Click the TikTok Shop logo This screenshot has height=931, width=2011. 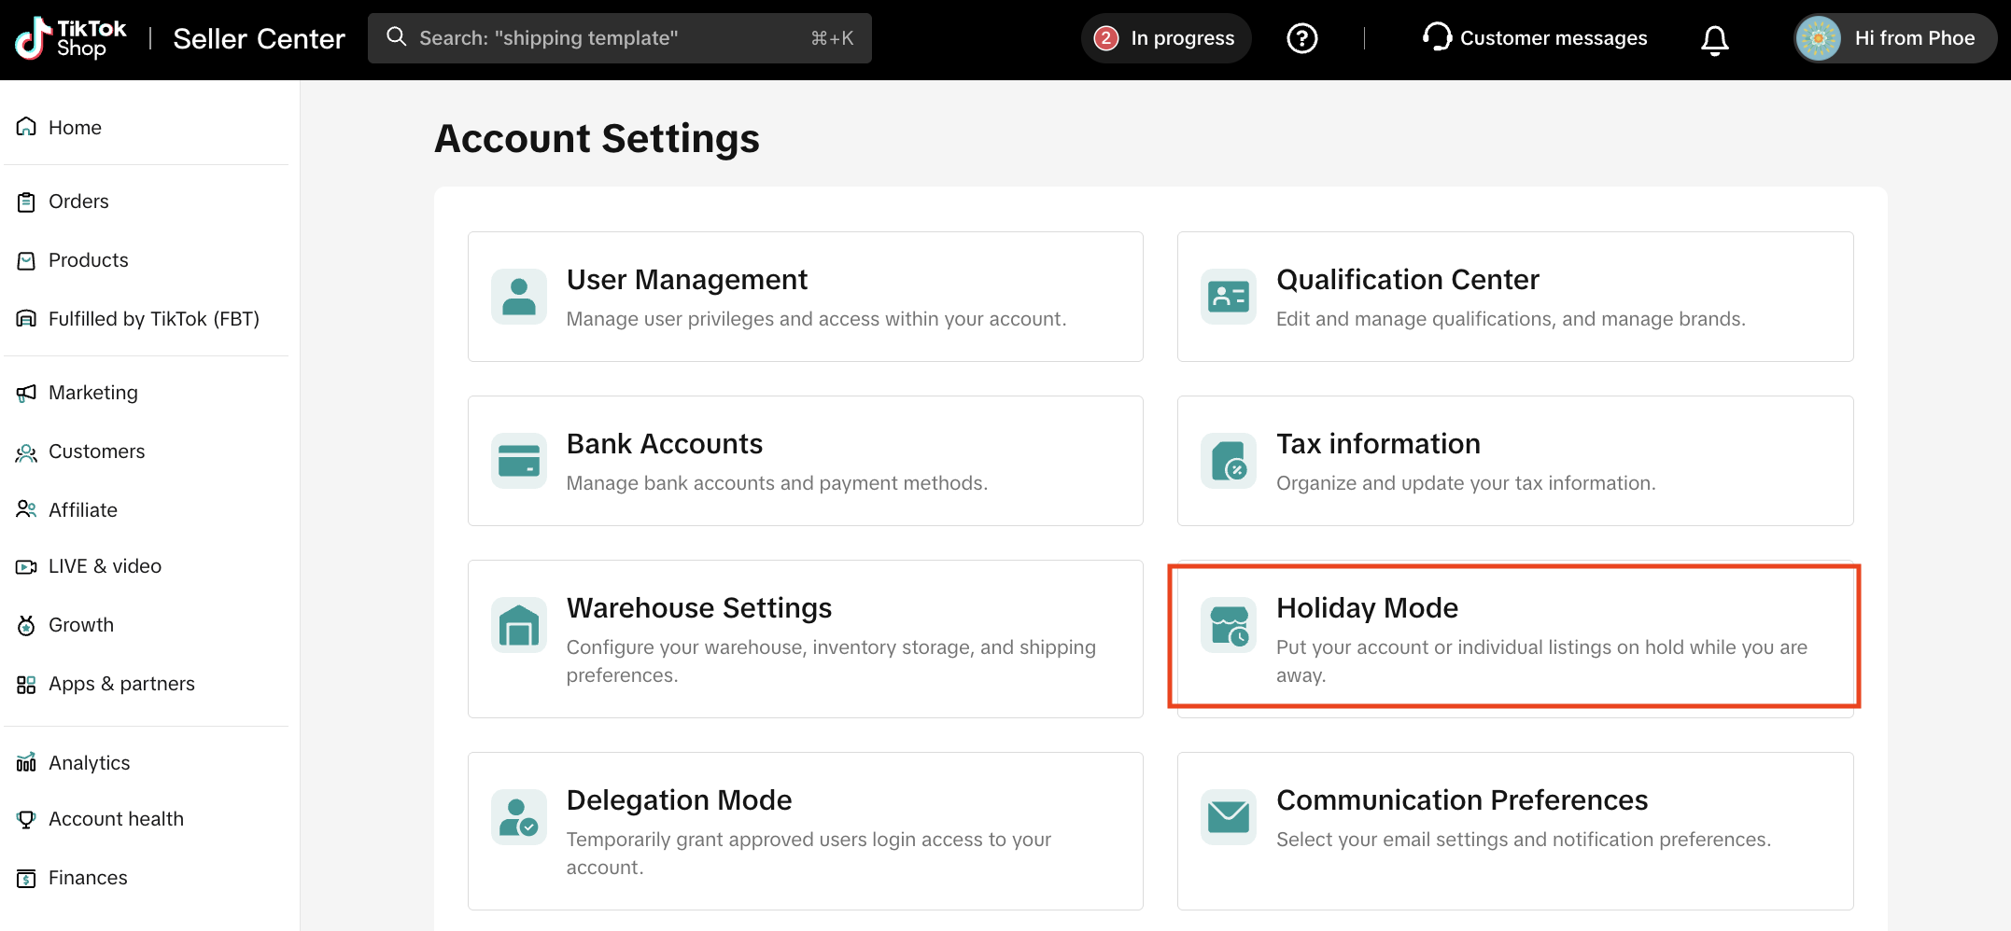[x=71, y=38]
